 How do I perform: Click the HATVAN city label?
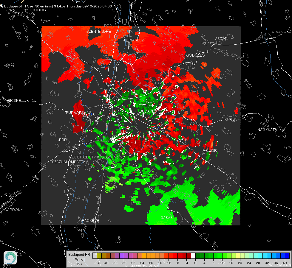point(276,32)
